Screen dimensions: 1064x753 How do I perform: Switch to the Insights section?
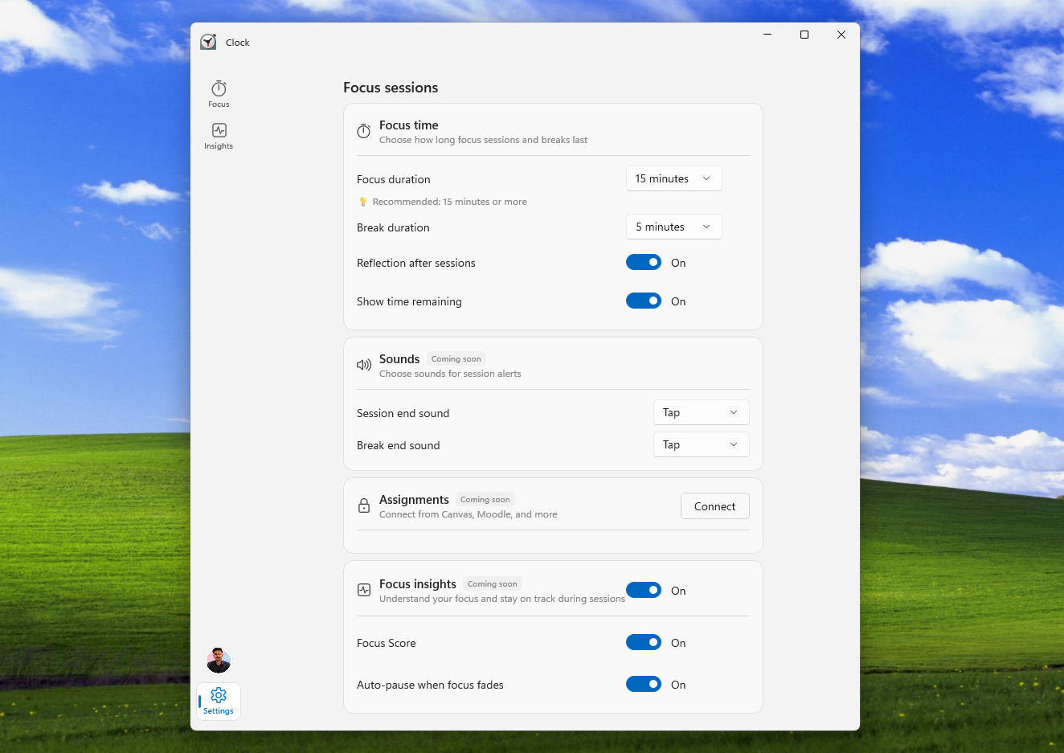218,137
